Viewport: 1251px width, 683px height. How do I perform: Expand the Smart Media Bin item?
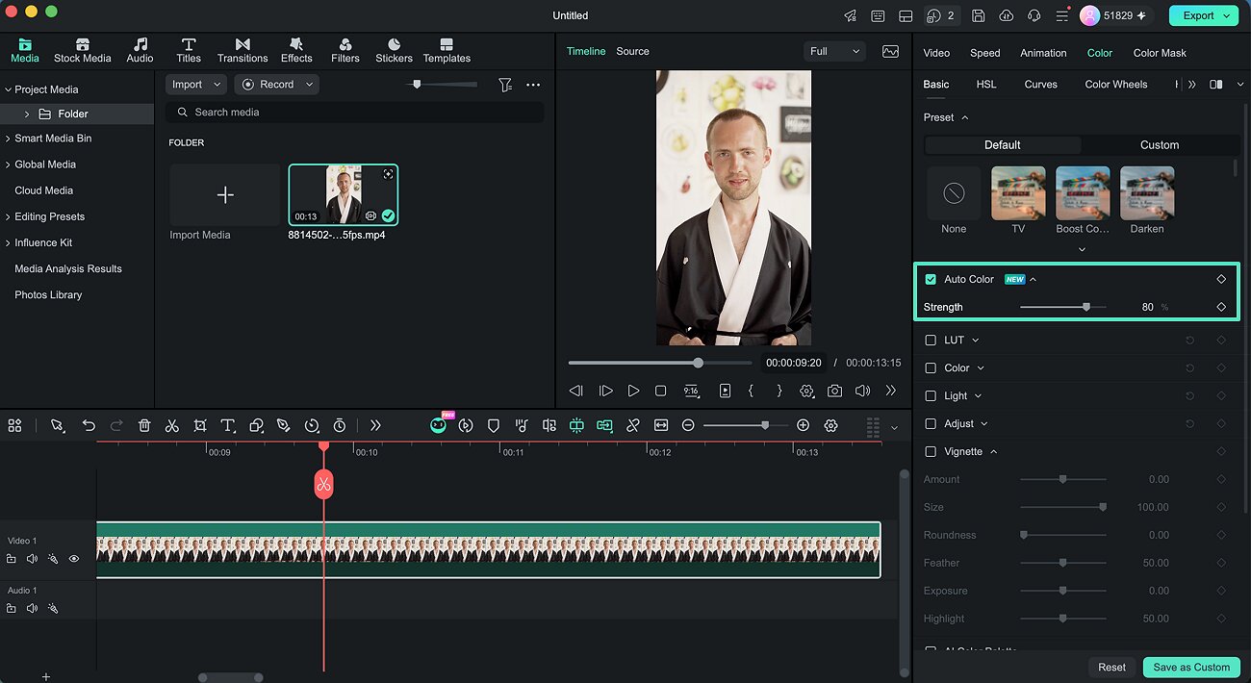tap(8, 139)
